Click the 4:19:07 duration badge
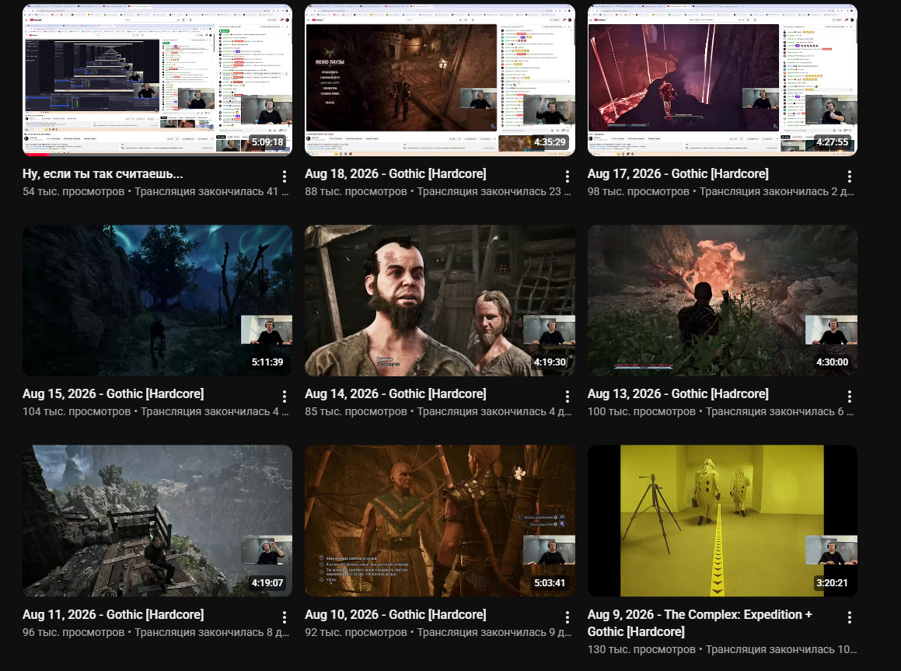 coord(267,582)
